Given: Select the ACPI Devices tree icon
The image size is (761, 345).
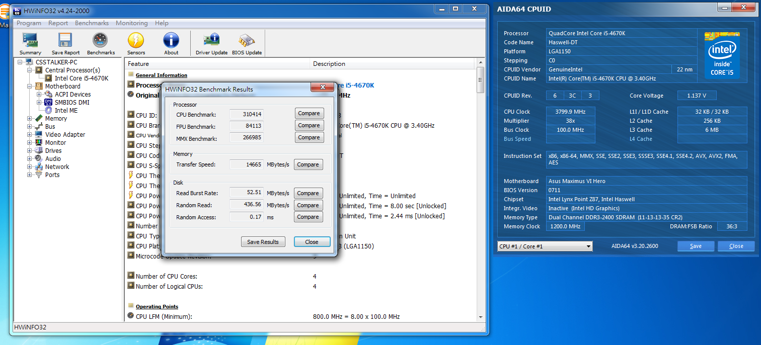Looking at the screenshot, I should [x=48, y=94].
